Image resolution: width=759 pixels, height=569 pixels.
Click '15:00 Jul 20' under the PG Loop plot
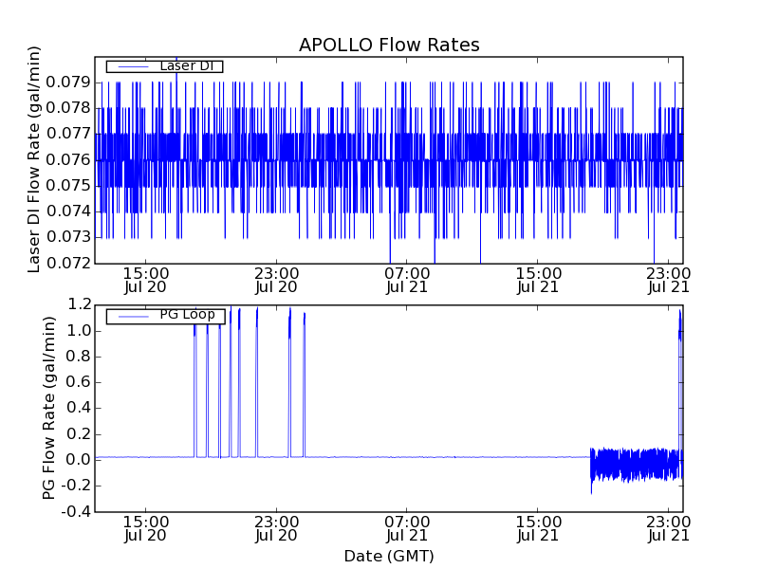point(145,529)
